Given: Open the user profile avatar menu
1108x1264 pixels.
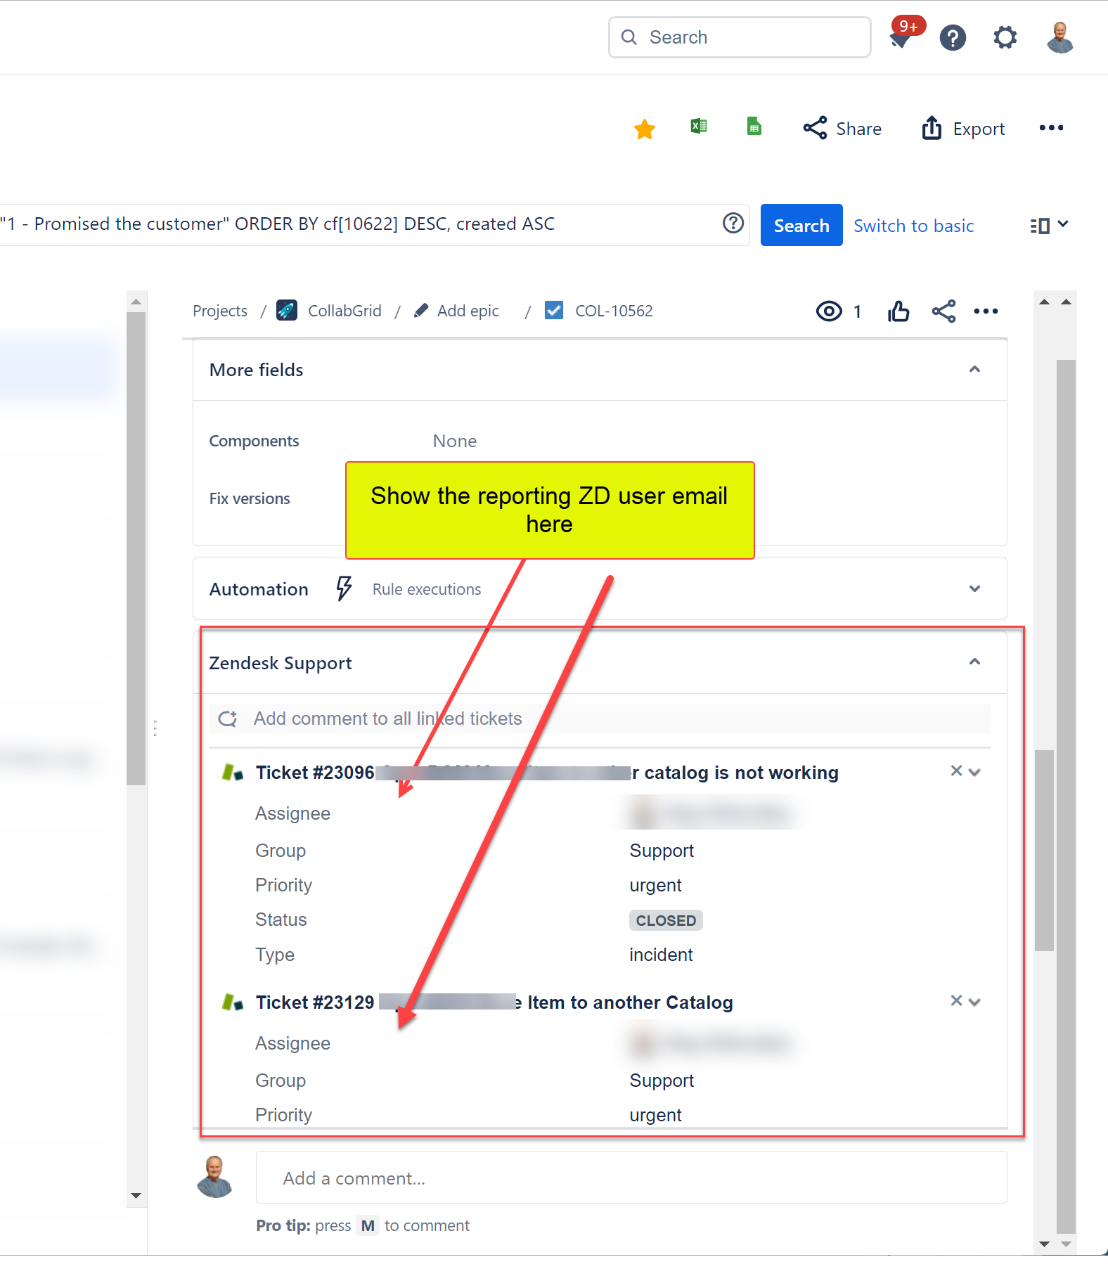Looking at the screenshot, I should coord(1059,37).
